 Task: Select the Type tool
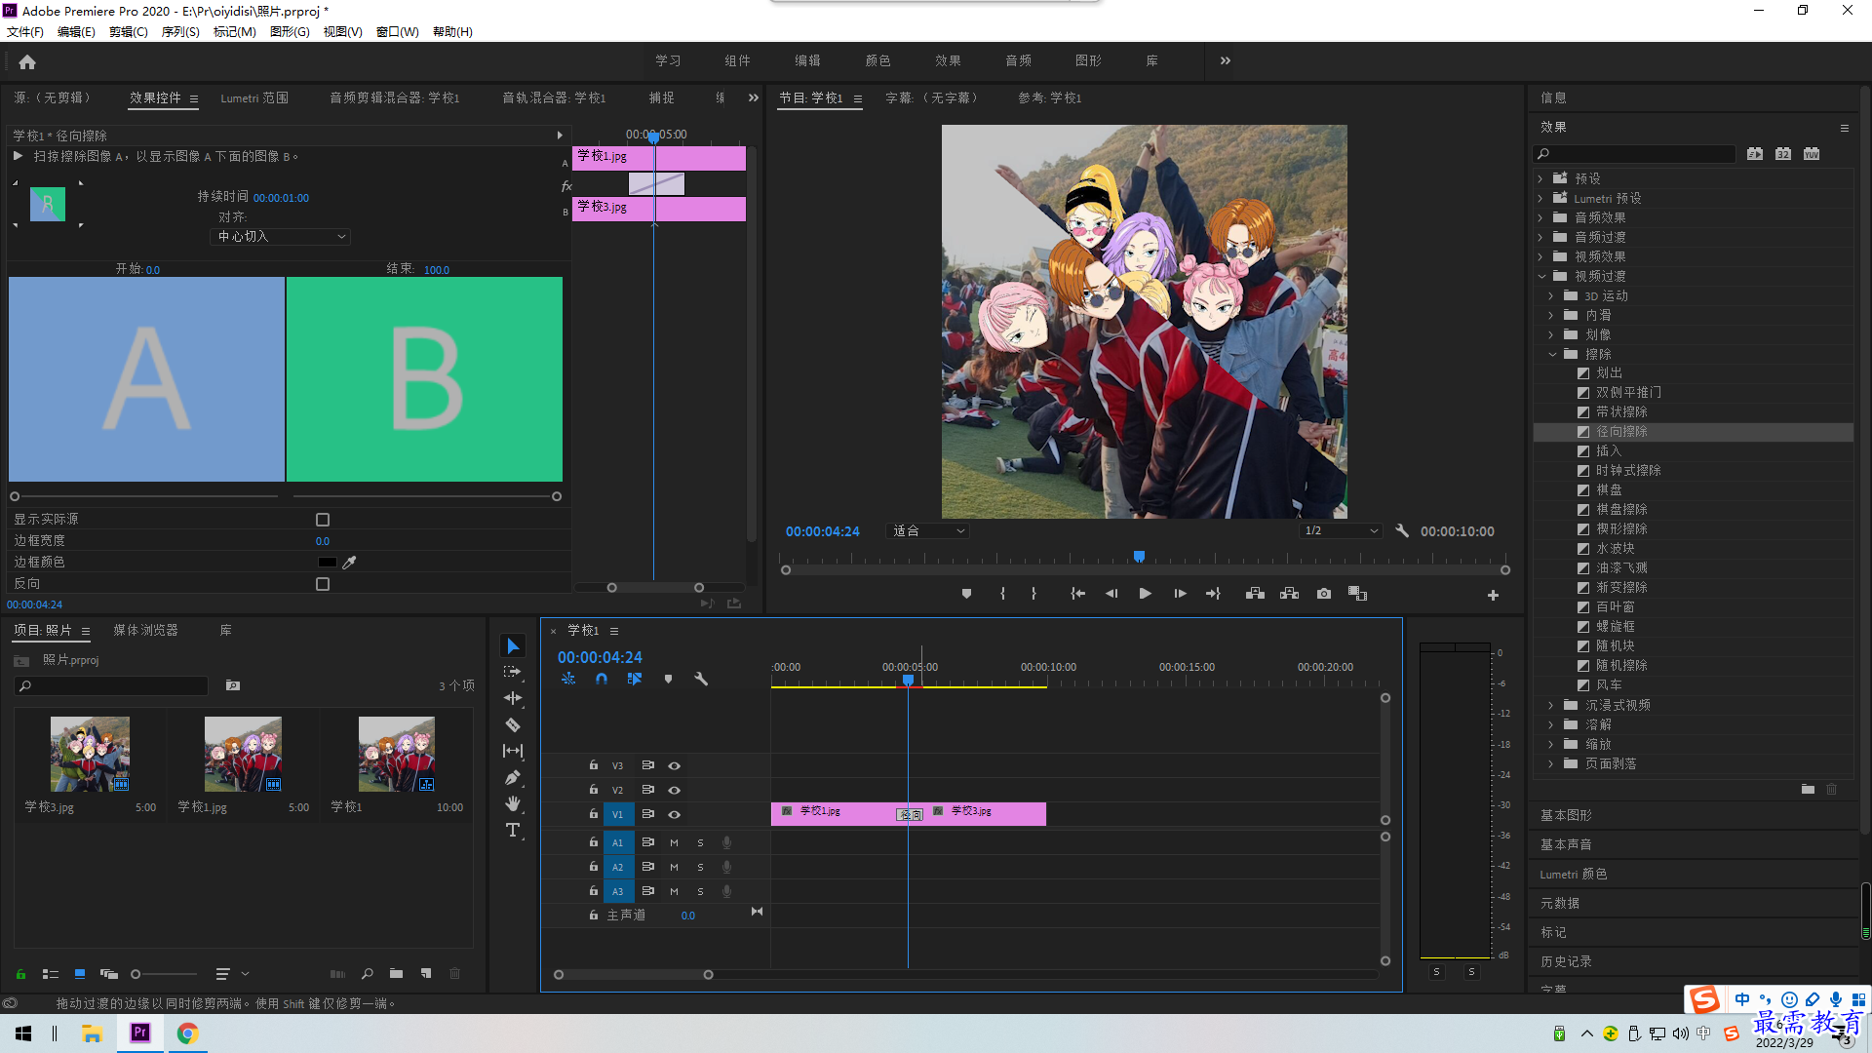(x=513, y=830)
